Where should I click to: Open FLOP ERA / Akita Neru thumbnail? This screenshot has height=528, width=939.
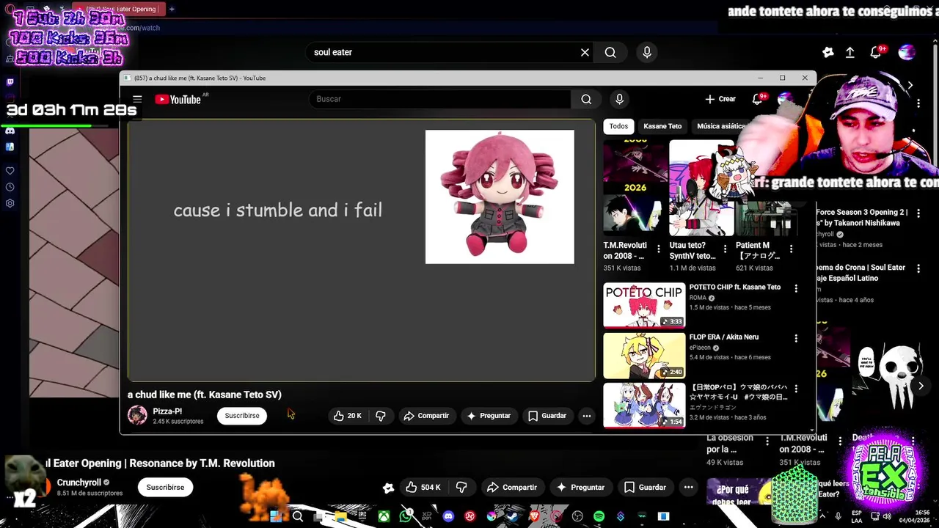644,355
